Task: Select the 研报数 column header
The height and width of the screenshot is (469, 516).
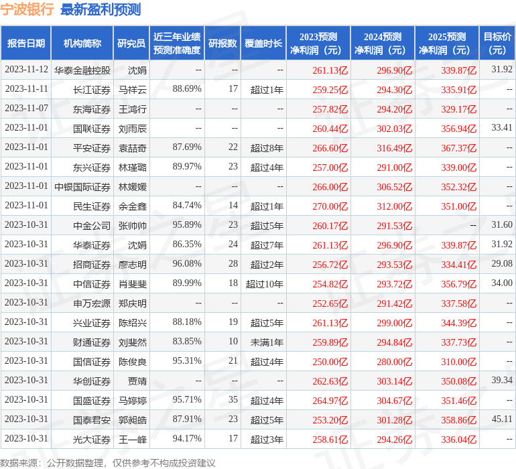Action: (222, 43)
